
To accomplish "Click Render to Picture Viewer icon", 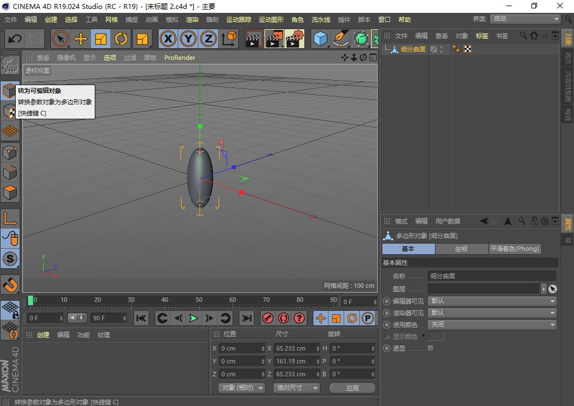I will tap(275, 39).
